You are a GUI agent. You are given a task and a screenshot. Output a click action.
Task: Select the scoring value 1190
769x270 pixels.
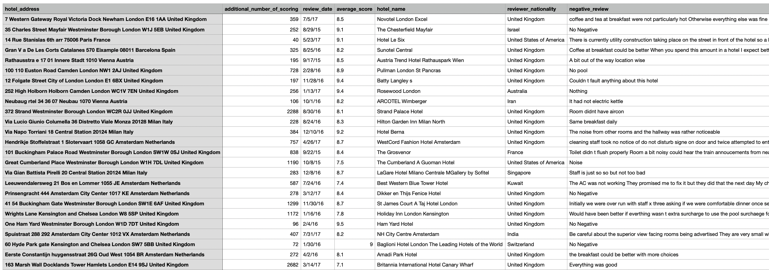click(261, 163)
